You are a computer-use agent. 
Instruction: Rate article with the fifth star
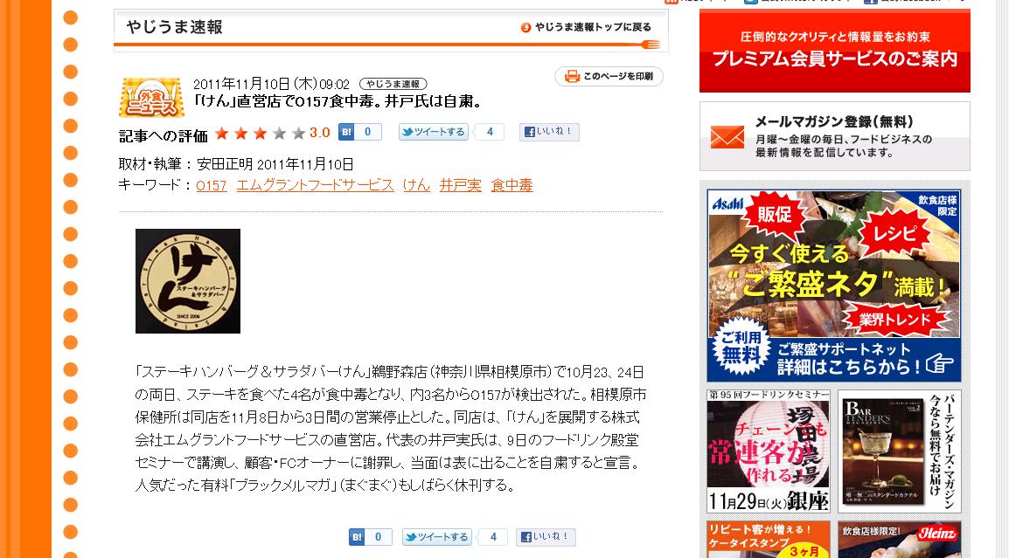[298, 133]
